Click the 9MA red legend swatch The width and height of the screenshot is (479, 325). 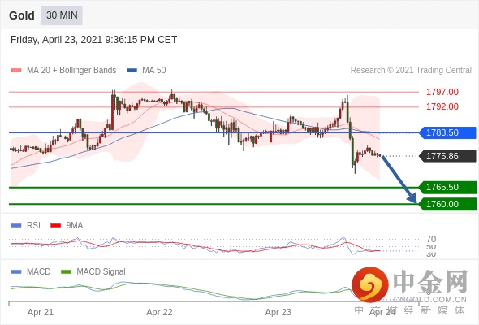55,226
